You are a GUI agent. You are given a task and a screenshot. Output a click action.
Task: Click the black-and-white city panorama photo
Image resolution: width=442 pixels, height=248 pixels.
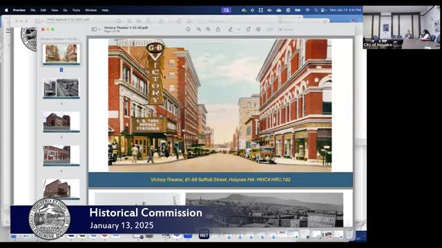click(265, 209)
